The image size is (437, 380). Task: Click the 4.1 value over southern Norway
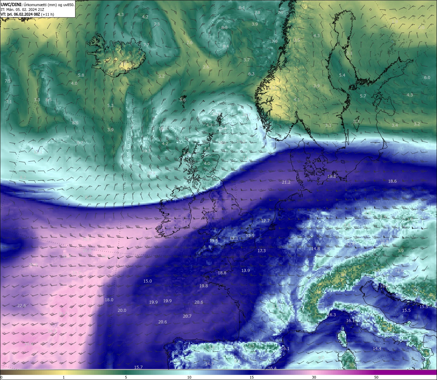(296, 100)
